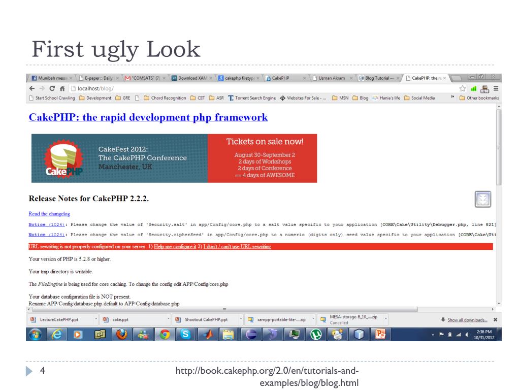Open Shootout CakePHP.ppt download options arrow
Viewport: 520px width, 390px height.
(x=241, y=319)
